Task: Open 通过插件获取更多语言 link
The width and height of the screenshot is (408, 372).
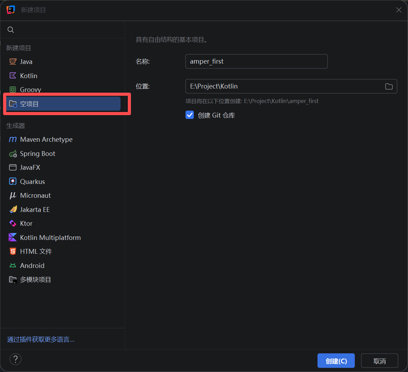Action: [x=41, y=340]
